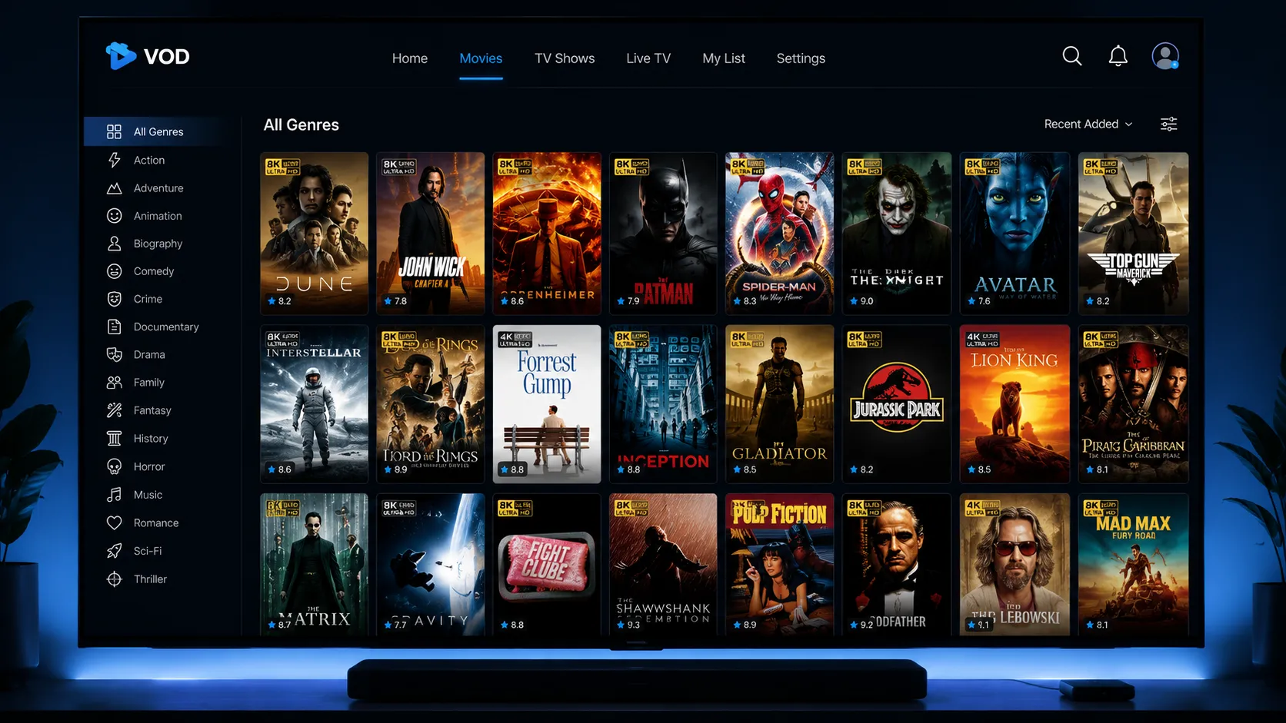Switch to the TV Shows tab

click(565, 58)
